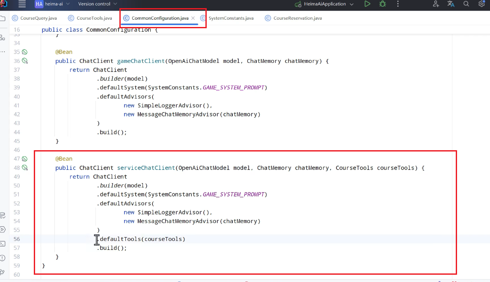Click line number 60 in the gutter
Viewport: 490px width, 282px height.
click(17, 275)
